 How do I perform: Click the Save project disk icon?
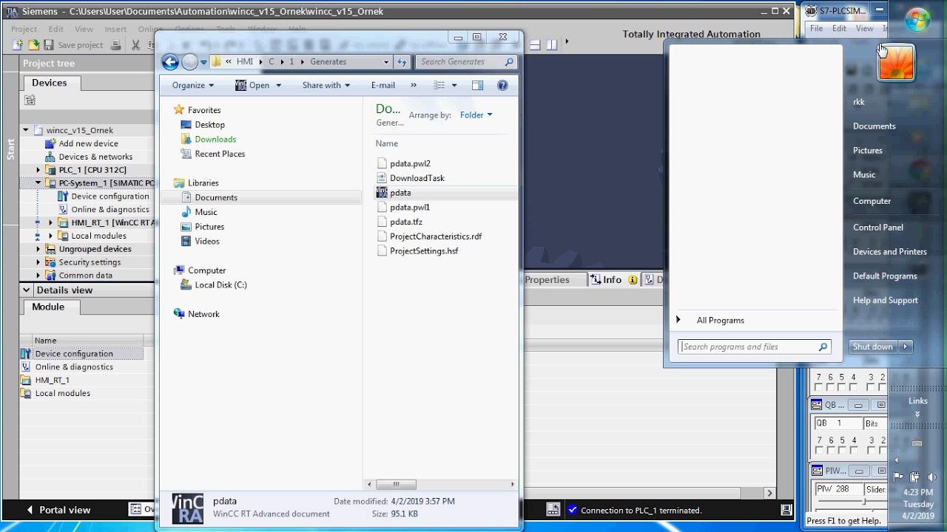[49, 45]
